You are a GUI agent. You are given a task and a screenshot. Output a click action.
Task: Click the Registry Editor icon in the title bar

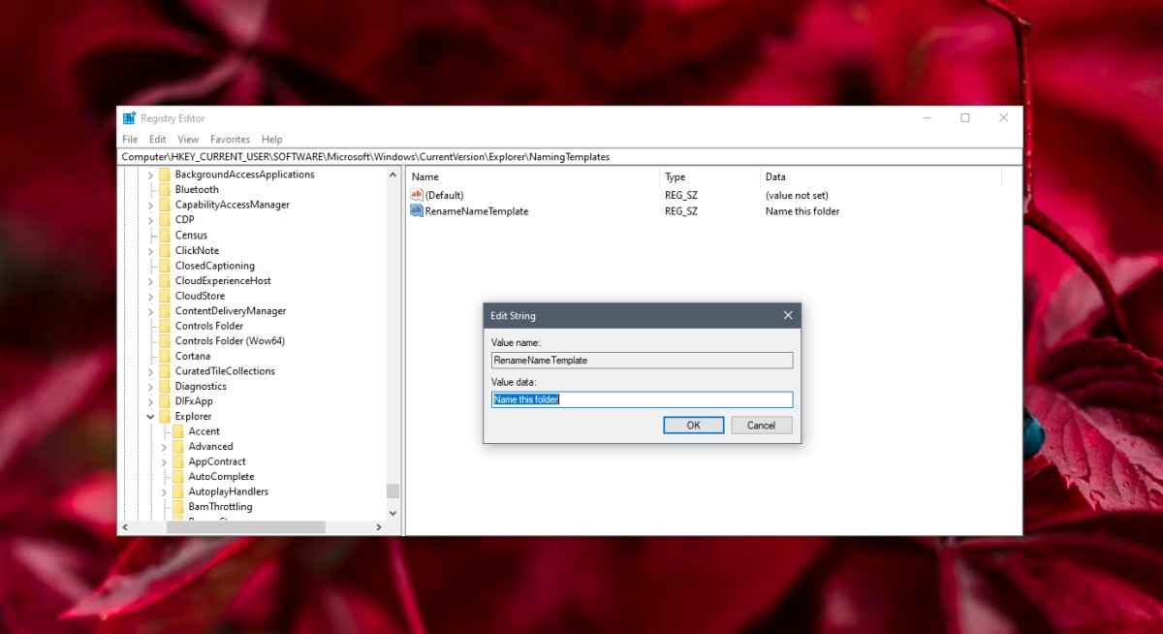(x=129, y=117)
